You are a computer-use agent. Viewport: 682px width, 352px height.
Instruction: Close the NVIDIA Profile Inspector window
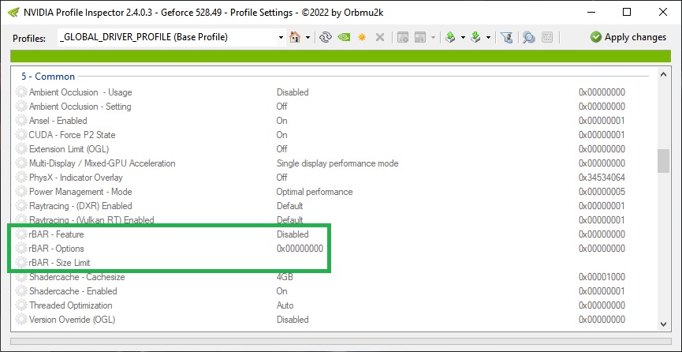(x=662, y=12)
